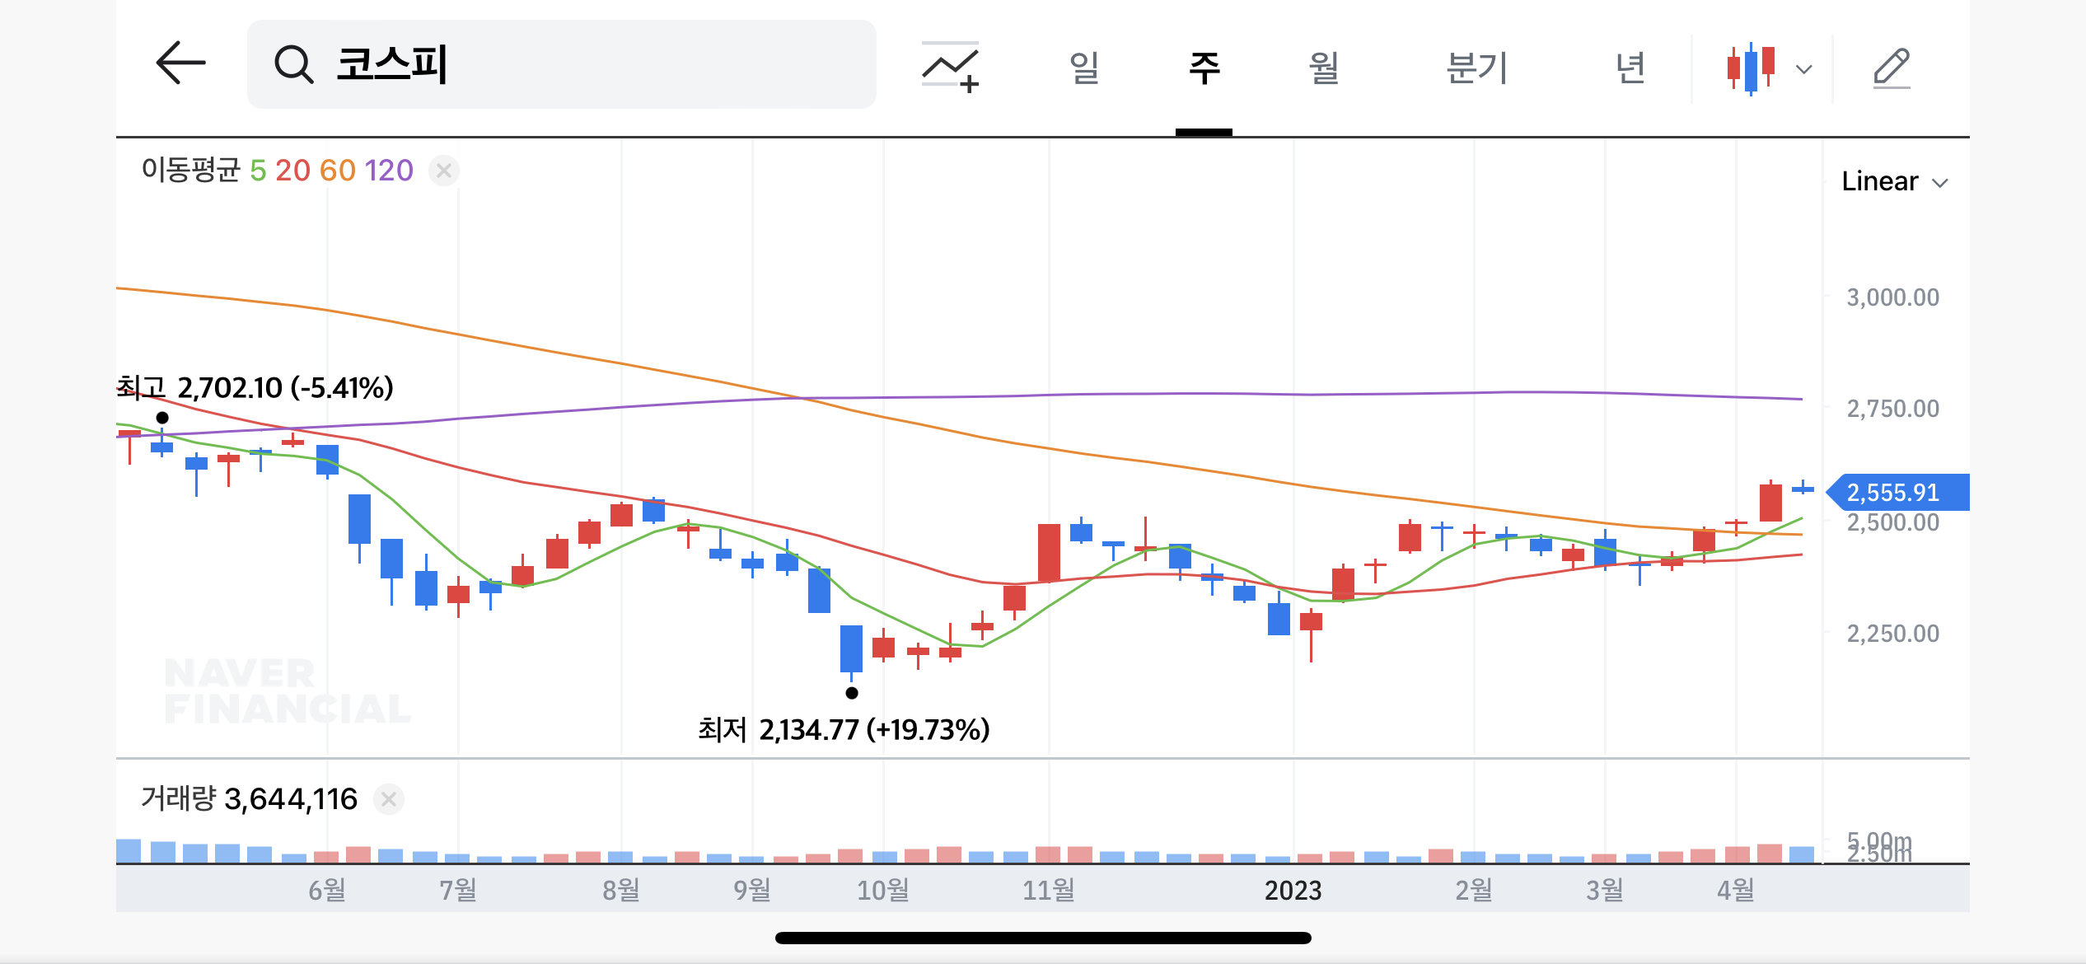Click the 120 moving average period
This screenshot has width=2086, height=964.
point(389,171)
